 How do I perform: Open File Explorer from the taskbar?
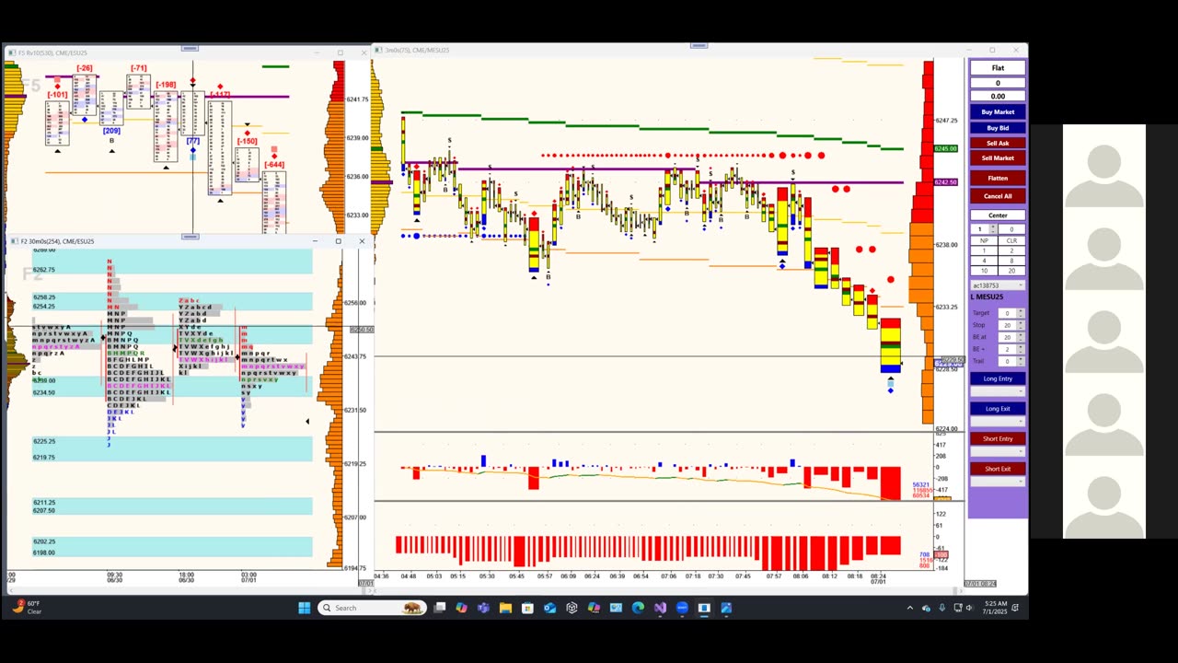coord(505,608)
